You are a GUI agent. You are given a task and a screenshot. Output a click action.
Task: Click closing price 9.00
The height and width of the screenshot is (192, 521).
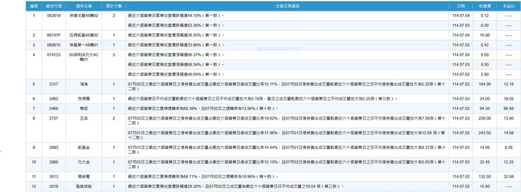coord(484,55)
